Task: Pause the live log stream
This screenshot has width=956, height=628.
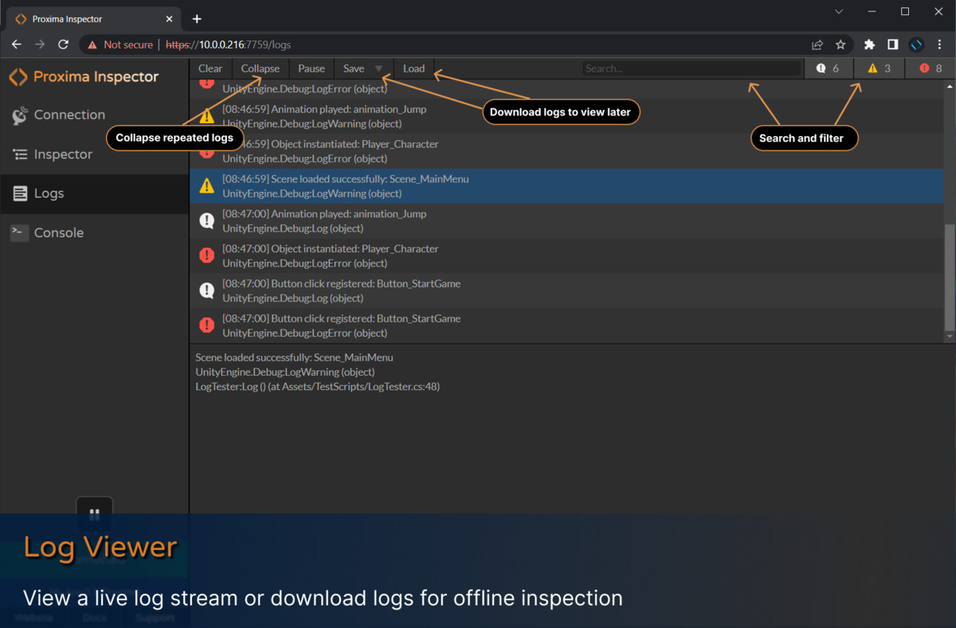Action: [x=311, y=68]
